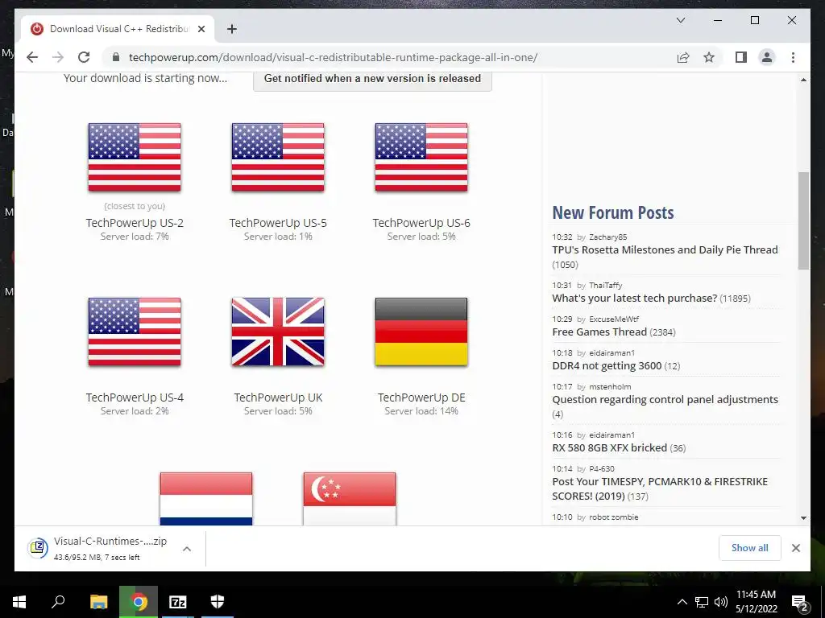The width and height of the screenshot is (825, 618).
Task: Open Windows Security shield on taskbar
Action: click(218, 602)
